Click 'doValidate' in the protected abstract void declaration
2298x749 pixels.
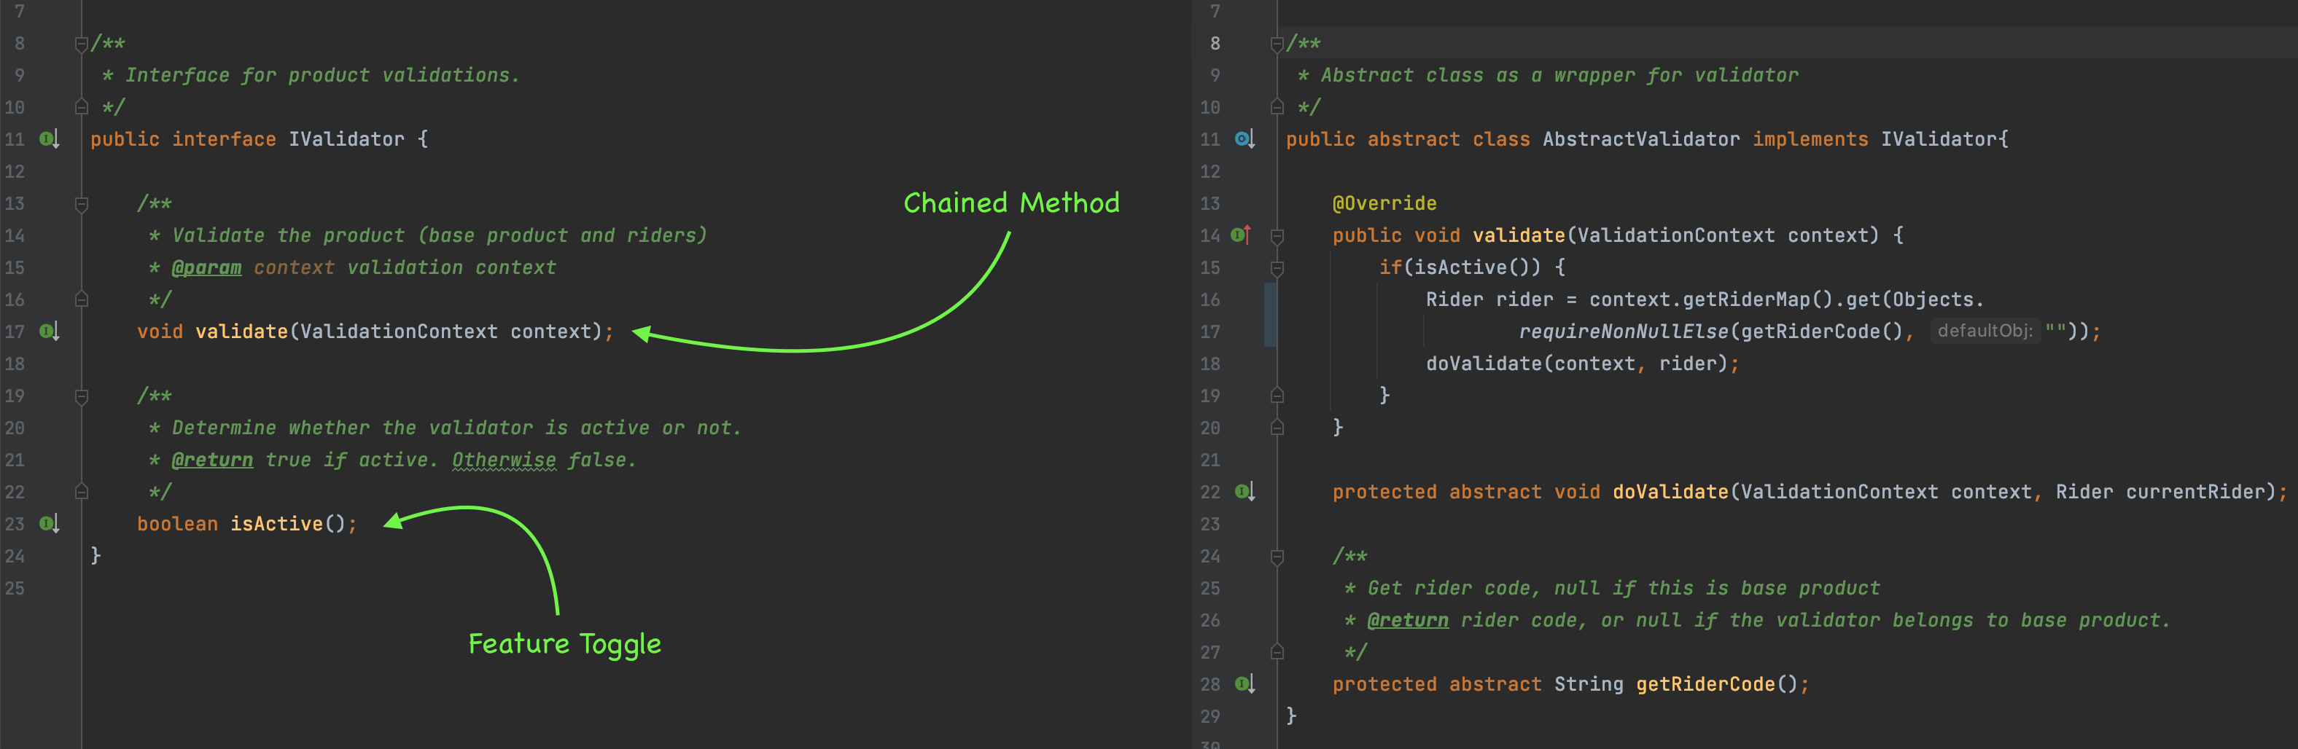coord(1671,493)
